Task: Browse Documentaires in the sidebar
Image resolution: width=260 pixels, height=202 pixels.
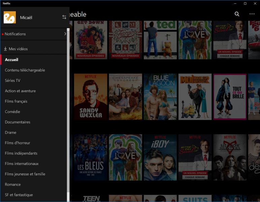Action: [18, 122]
